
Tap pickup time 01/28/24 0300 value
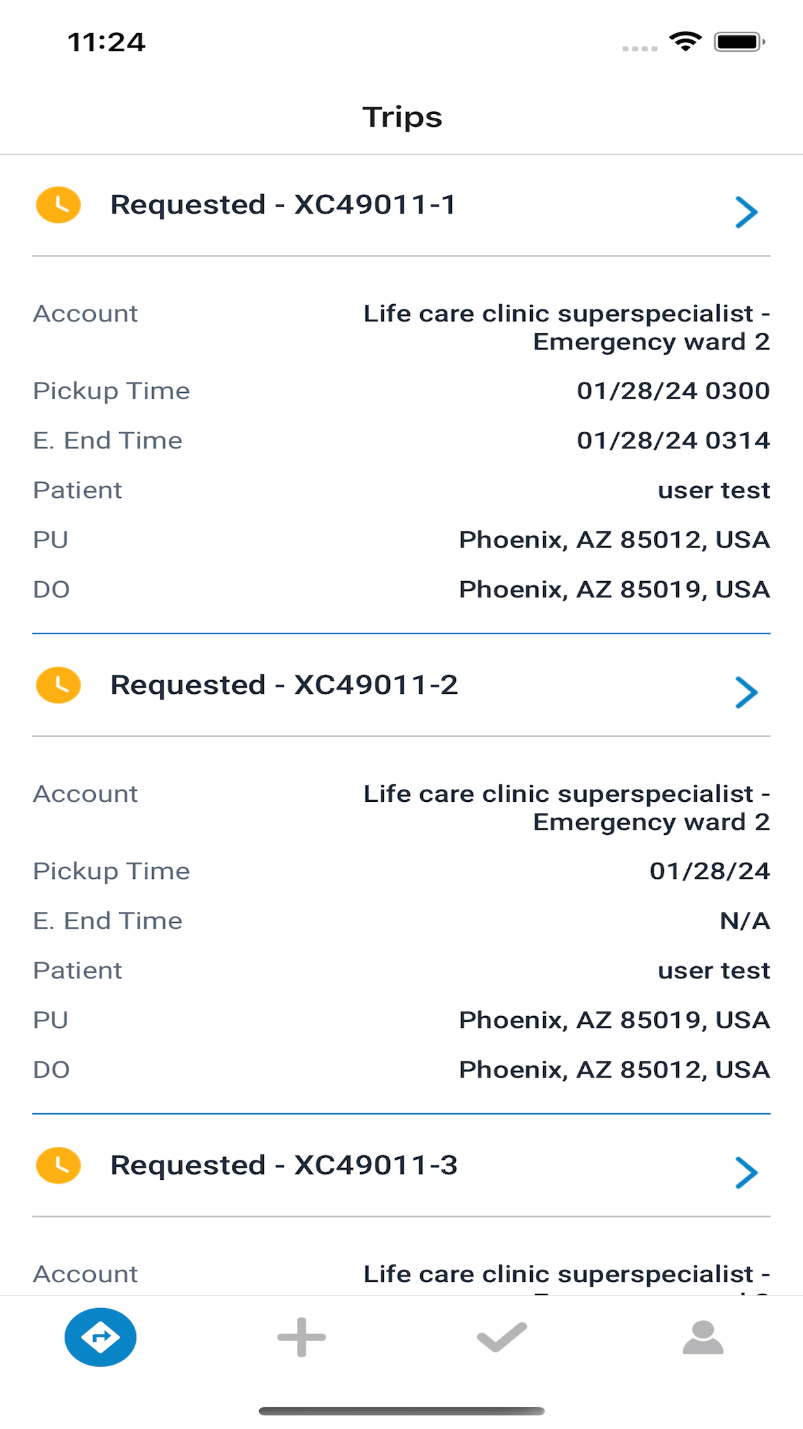click(x=673, y=391)
